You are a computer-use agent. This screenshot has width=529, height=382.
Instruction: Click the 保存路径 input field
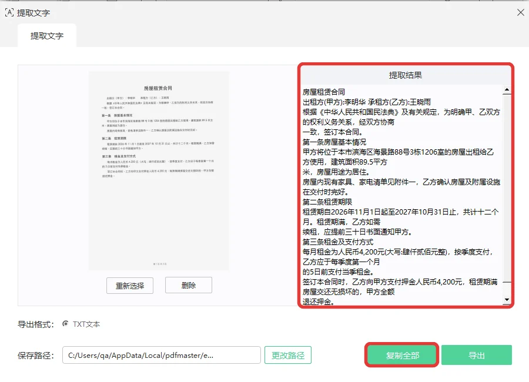click(161, 355)
